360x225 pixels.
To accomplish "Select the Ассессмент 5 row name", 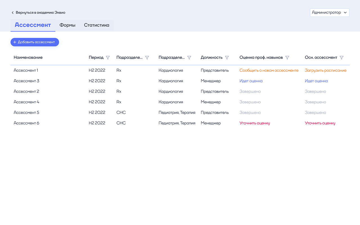I will (x=26, y=112).
